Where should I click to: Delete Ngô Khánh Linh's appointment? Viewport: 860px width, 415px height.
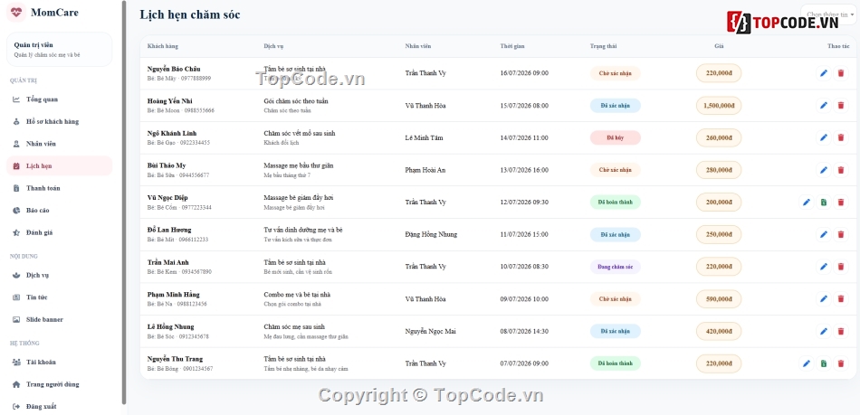point(841,138)
